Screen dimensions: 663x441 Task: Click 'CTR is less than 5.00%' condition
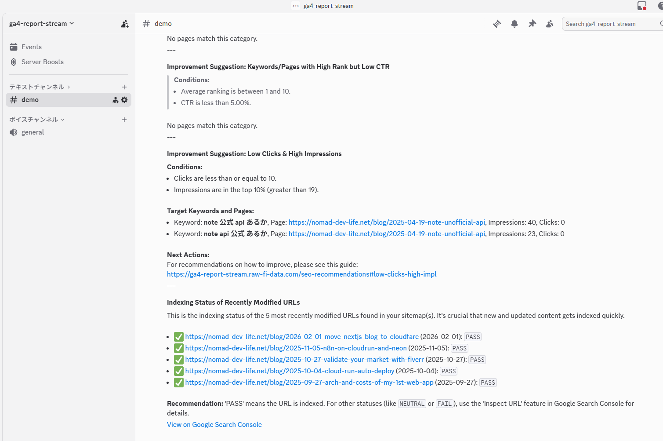coord(216,103)
